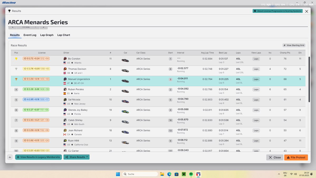
Task: Click the car image in Bo Condon's row
Action: click(125, 60)
